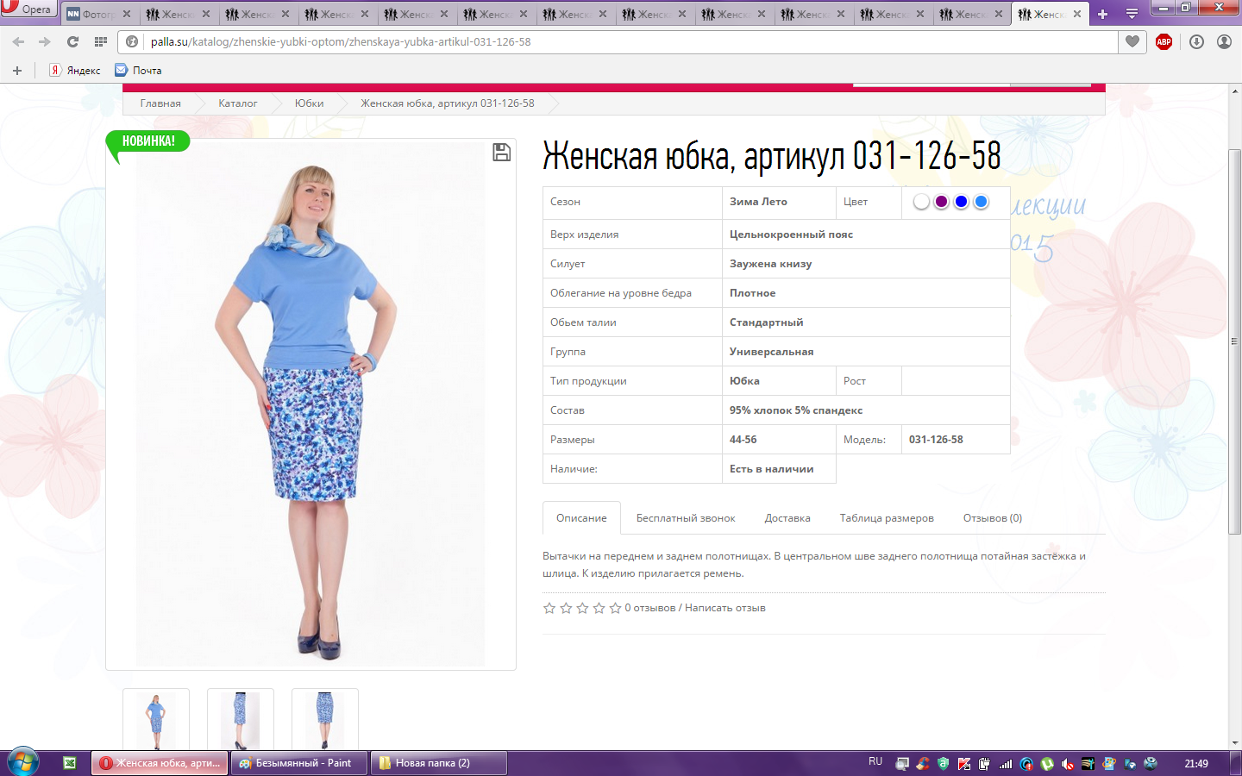Image resolution: width=1242 pixels, height=776 pixels.
Task: Click the muted volume tray icon
Action: pos(1068,763)
